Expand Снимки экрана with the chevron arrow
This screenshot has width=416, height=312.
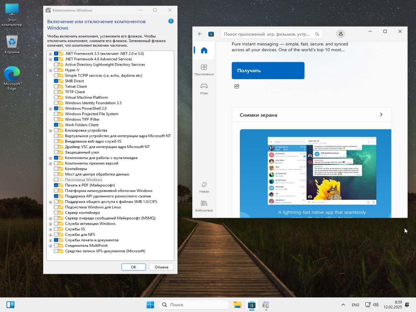tap(381, 115)
